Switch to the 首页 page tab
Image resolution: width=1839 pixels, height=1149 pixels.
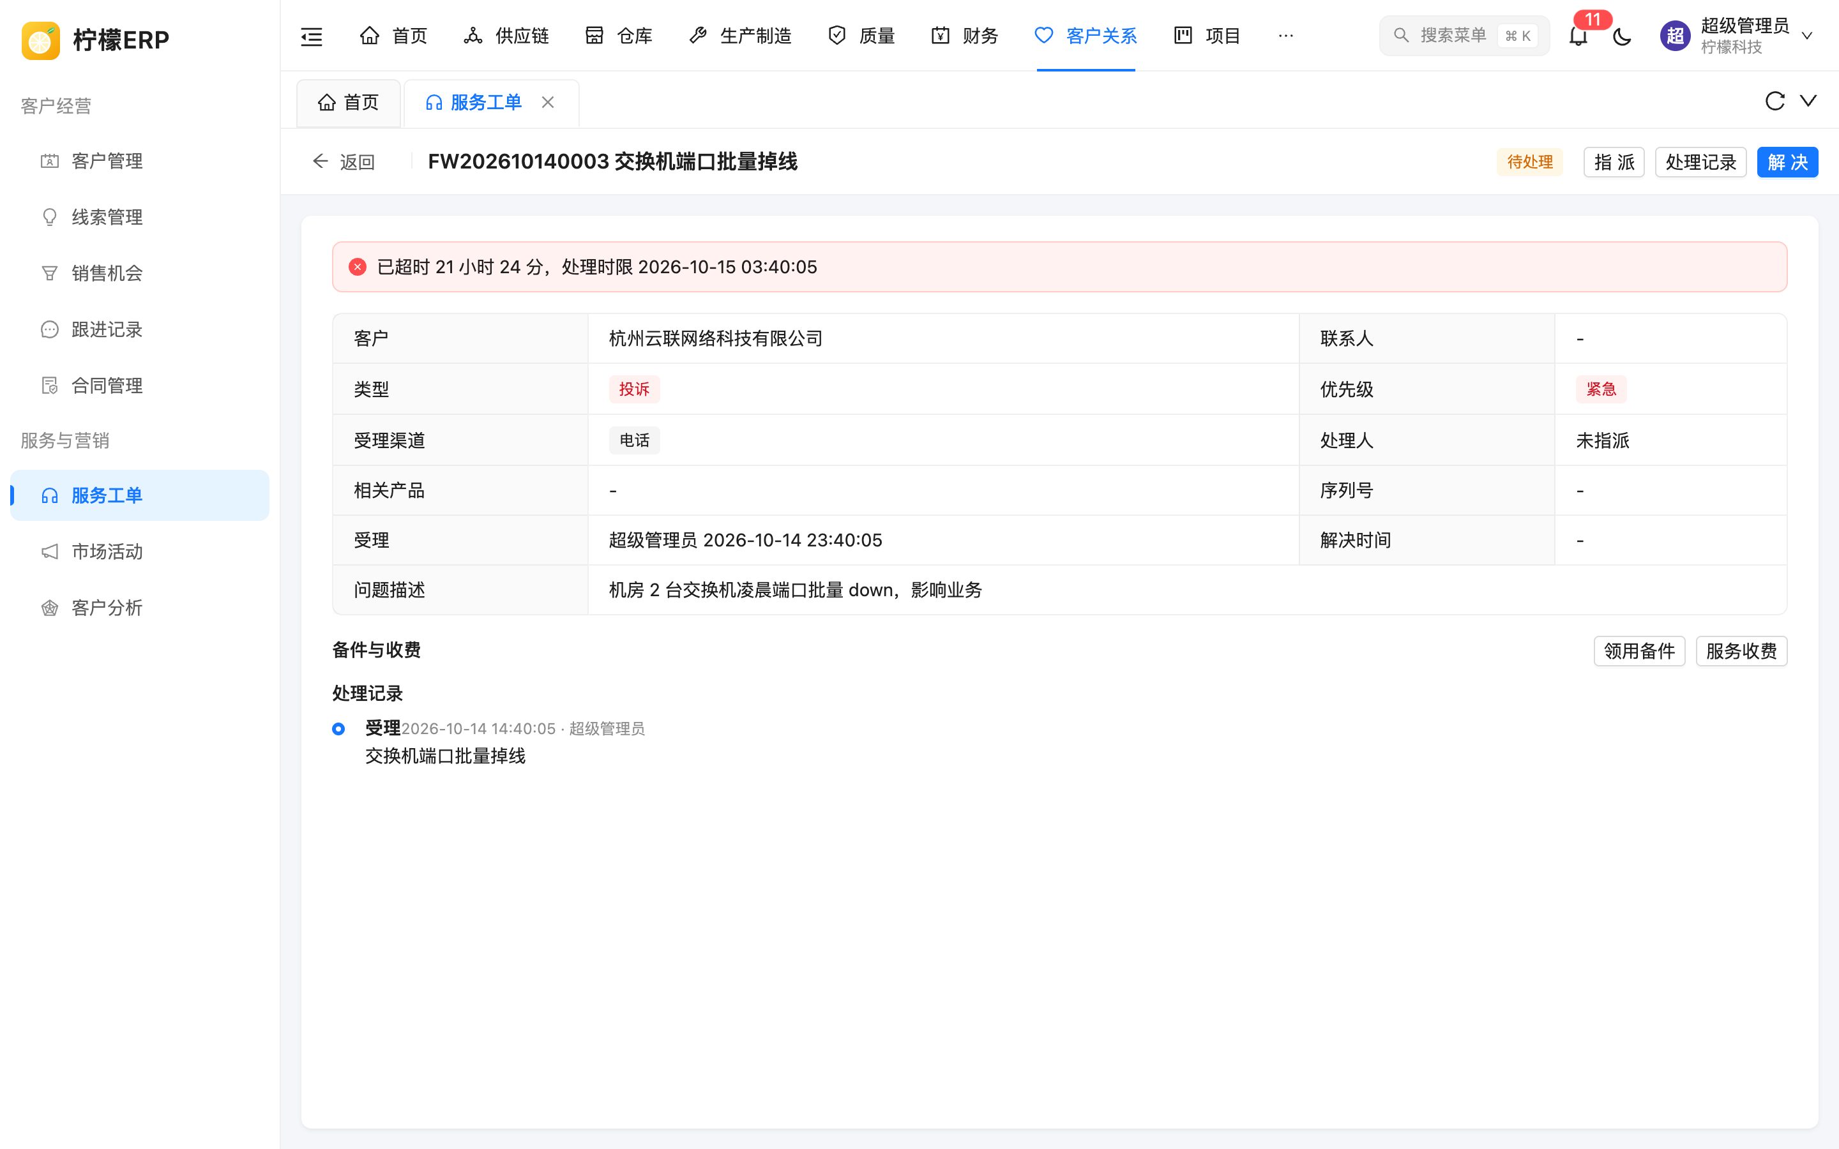[349, 103]
